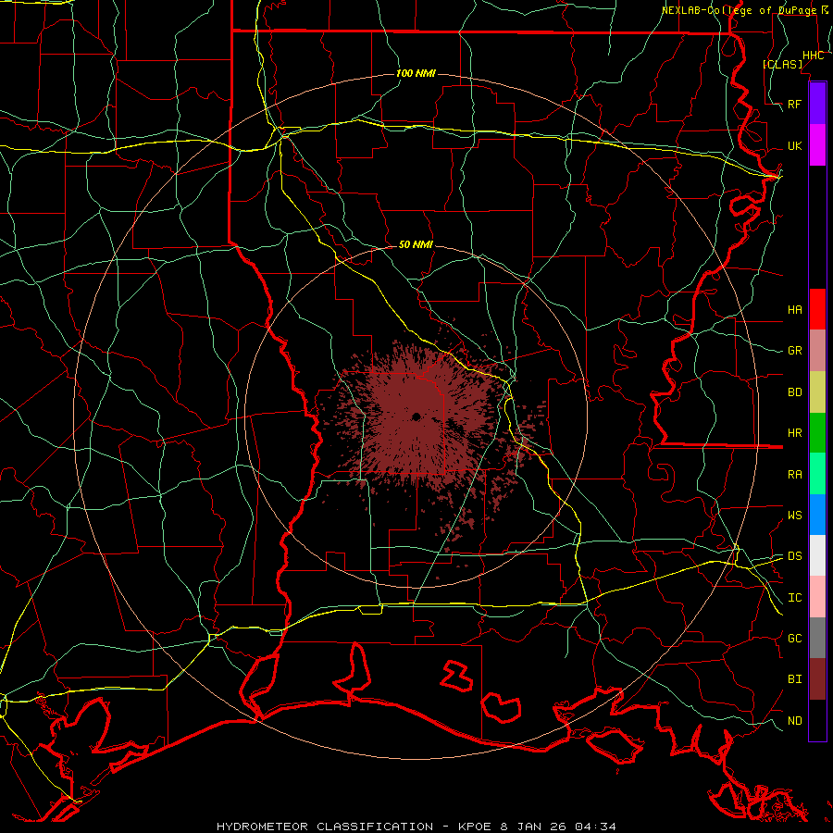Click the HYDROMETEOR CLASSIFICATION KPOE title caption
Image resolution: width=833 pixels, height=833 pixels.
pos(416,827)
